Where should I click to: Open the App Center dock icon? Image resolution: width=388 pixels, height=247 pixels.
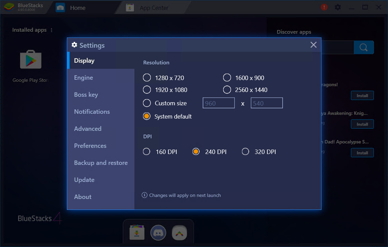click(x=137, y=232)
